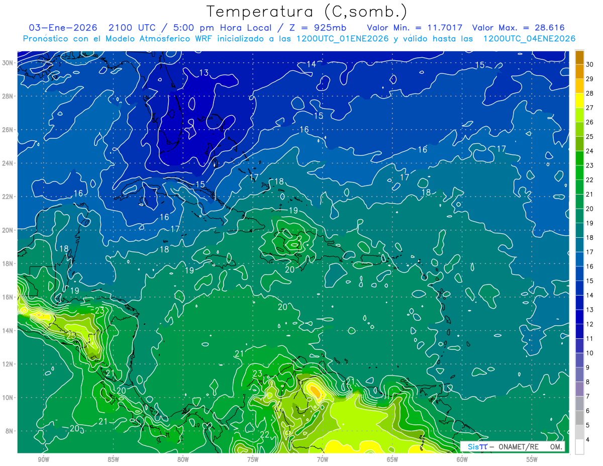Click the "24N" latitude axis label
Image resolution: width=603 pixels, height=466 pixels.
point(9,163)
